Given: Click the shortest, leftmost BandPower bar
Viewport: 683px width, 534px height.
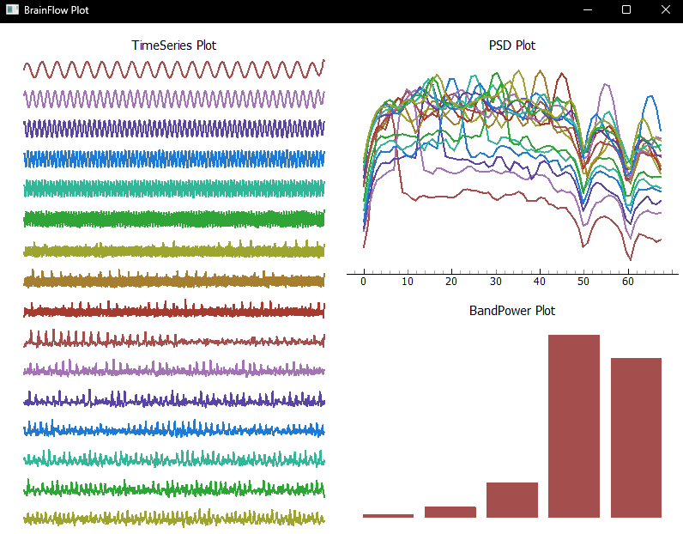Looking at the screenshot, I should (388, 516).
